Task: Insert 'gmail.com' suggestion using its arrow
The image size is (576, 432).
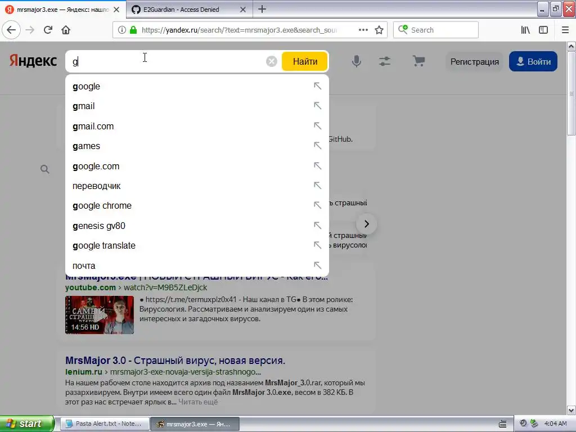Action: 317,126
